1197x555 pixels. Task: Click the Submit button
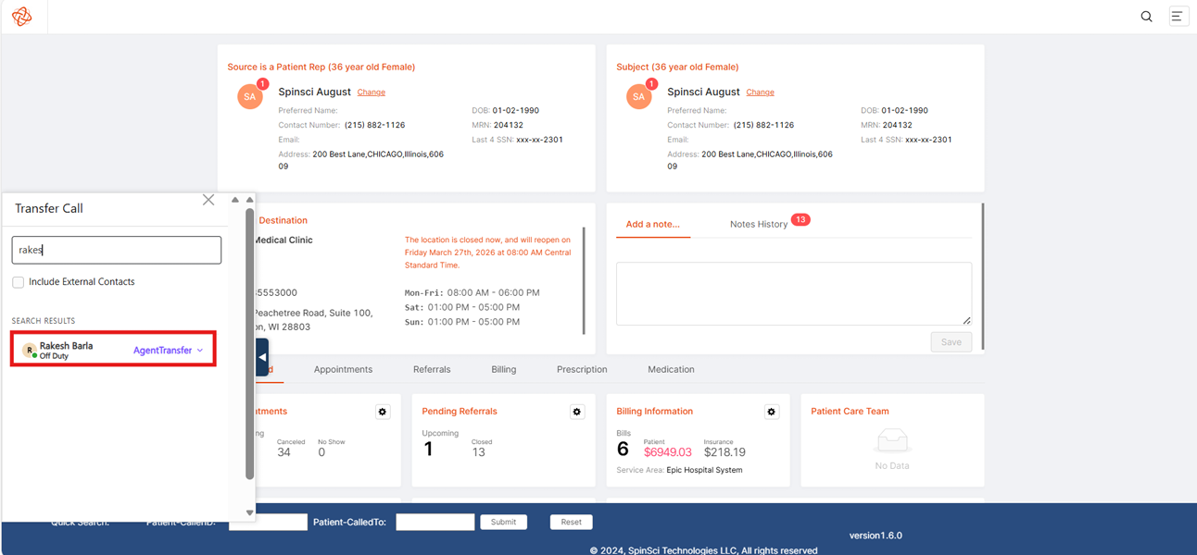504,522
